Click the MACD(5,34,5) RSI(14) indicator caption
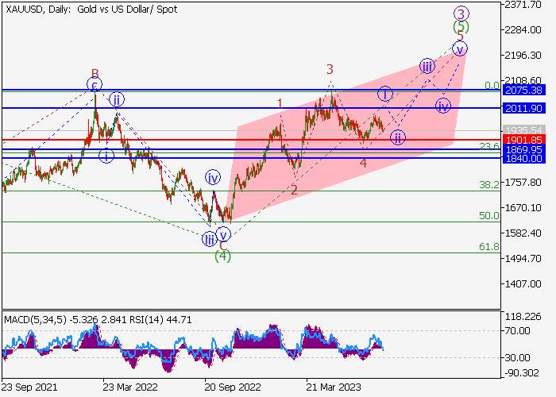556x397 pixels. tap(98, 320)
